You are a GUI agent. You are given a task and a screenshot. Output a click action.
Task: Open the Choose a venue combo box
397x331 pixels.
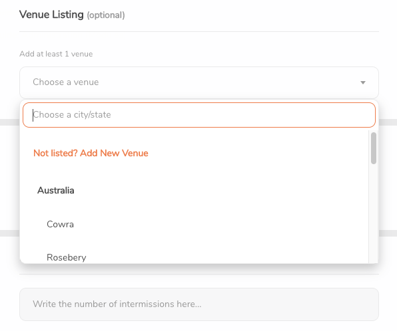(199, 82)
